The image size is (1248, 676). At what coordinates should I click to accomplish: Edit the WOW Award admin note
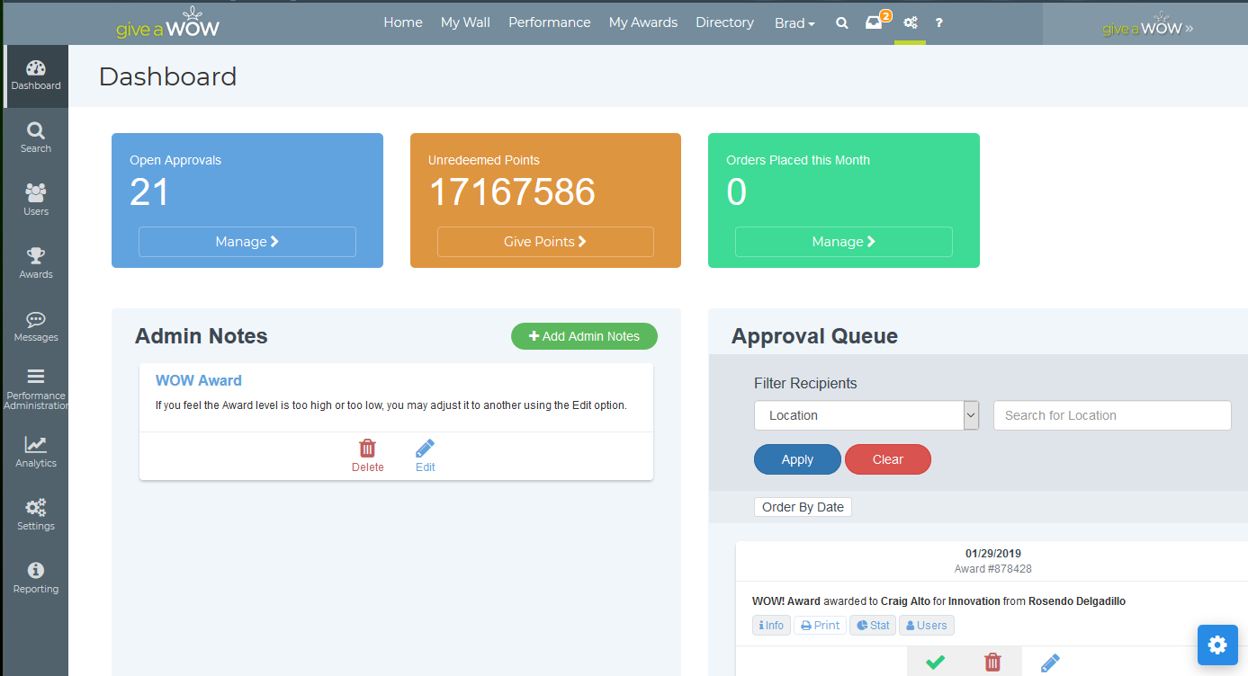pos(425,456)
